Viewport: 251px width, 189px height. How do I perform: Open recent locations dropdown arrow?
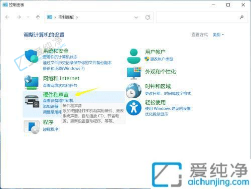(x=28, y=17)
